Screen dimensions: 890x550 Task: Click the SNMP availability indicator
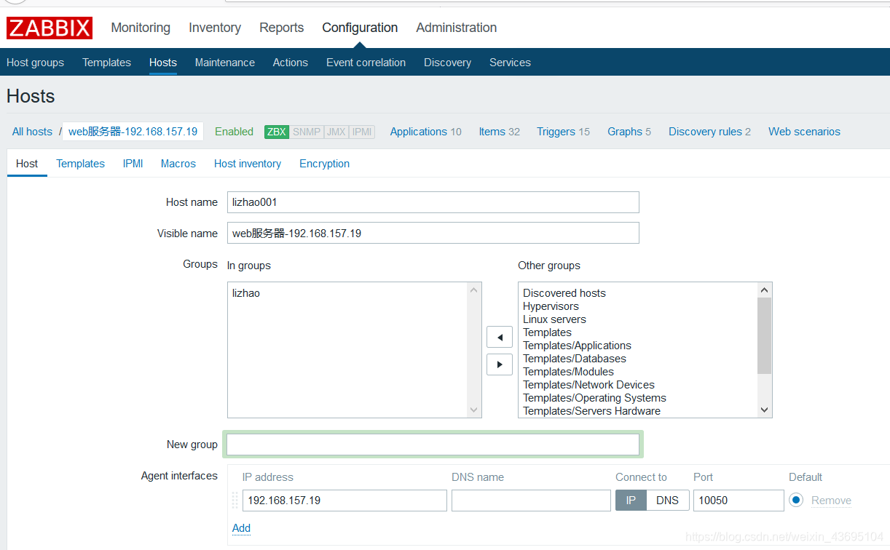click(307, 132)
